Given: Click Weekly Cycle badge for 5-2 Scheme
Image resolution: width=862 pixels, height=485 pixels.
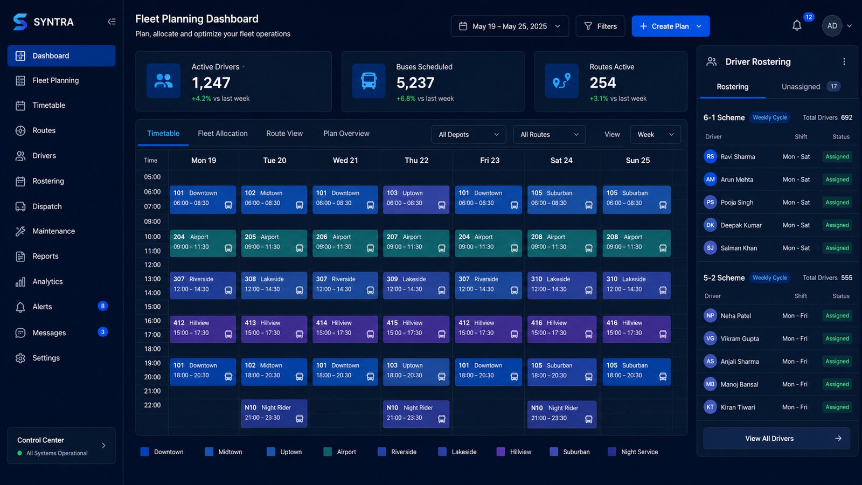Looking at the screenshot, I should pos(770,278).
